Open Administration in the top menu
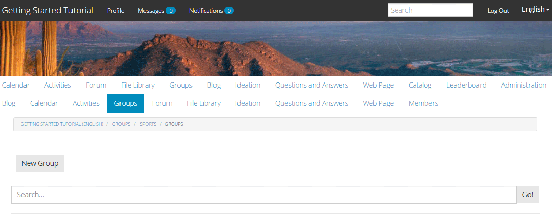 click(523, 85)
